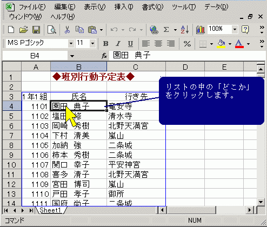Toggle Underline formatting

tap(130, 44)
